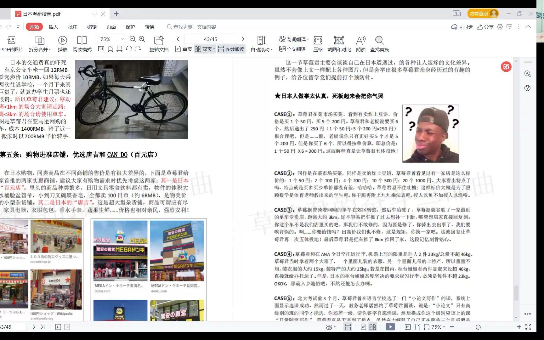Image resolution: width=544 pixels, height=340 pixels.
Task: Go to next page arrow in toolbar
Action: click(243, 39)
